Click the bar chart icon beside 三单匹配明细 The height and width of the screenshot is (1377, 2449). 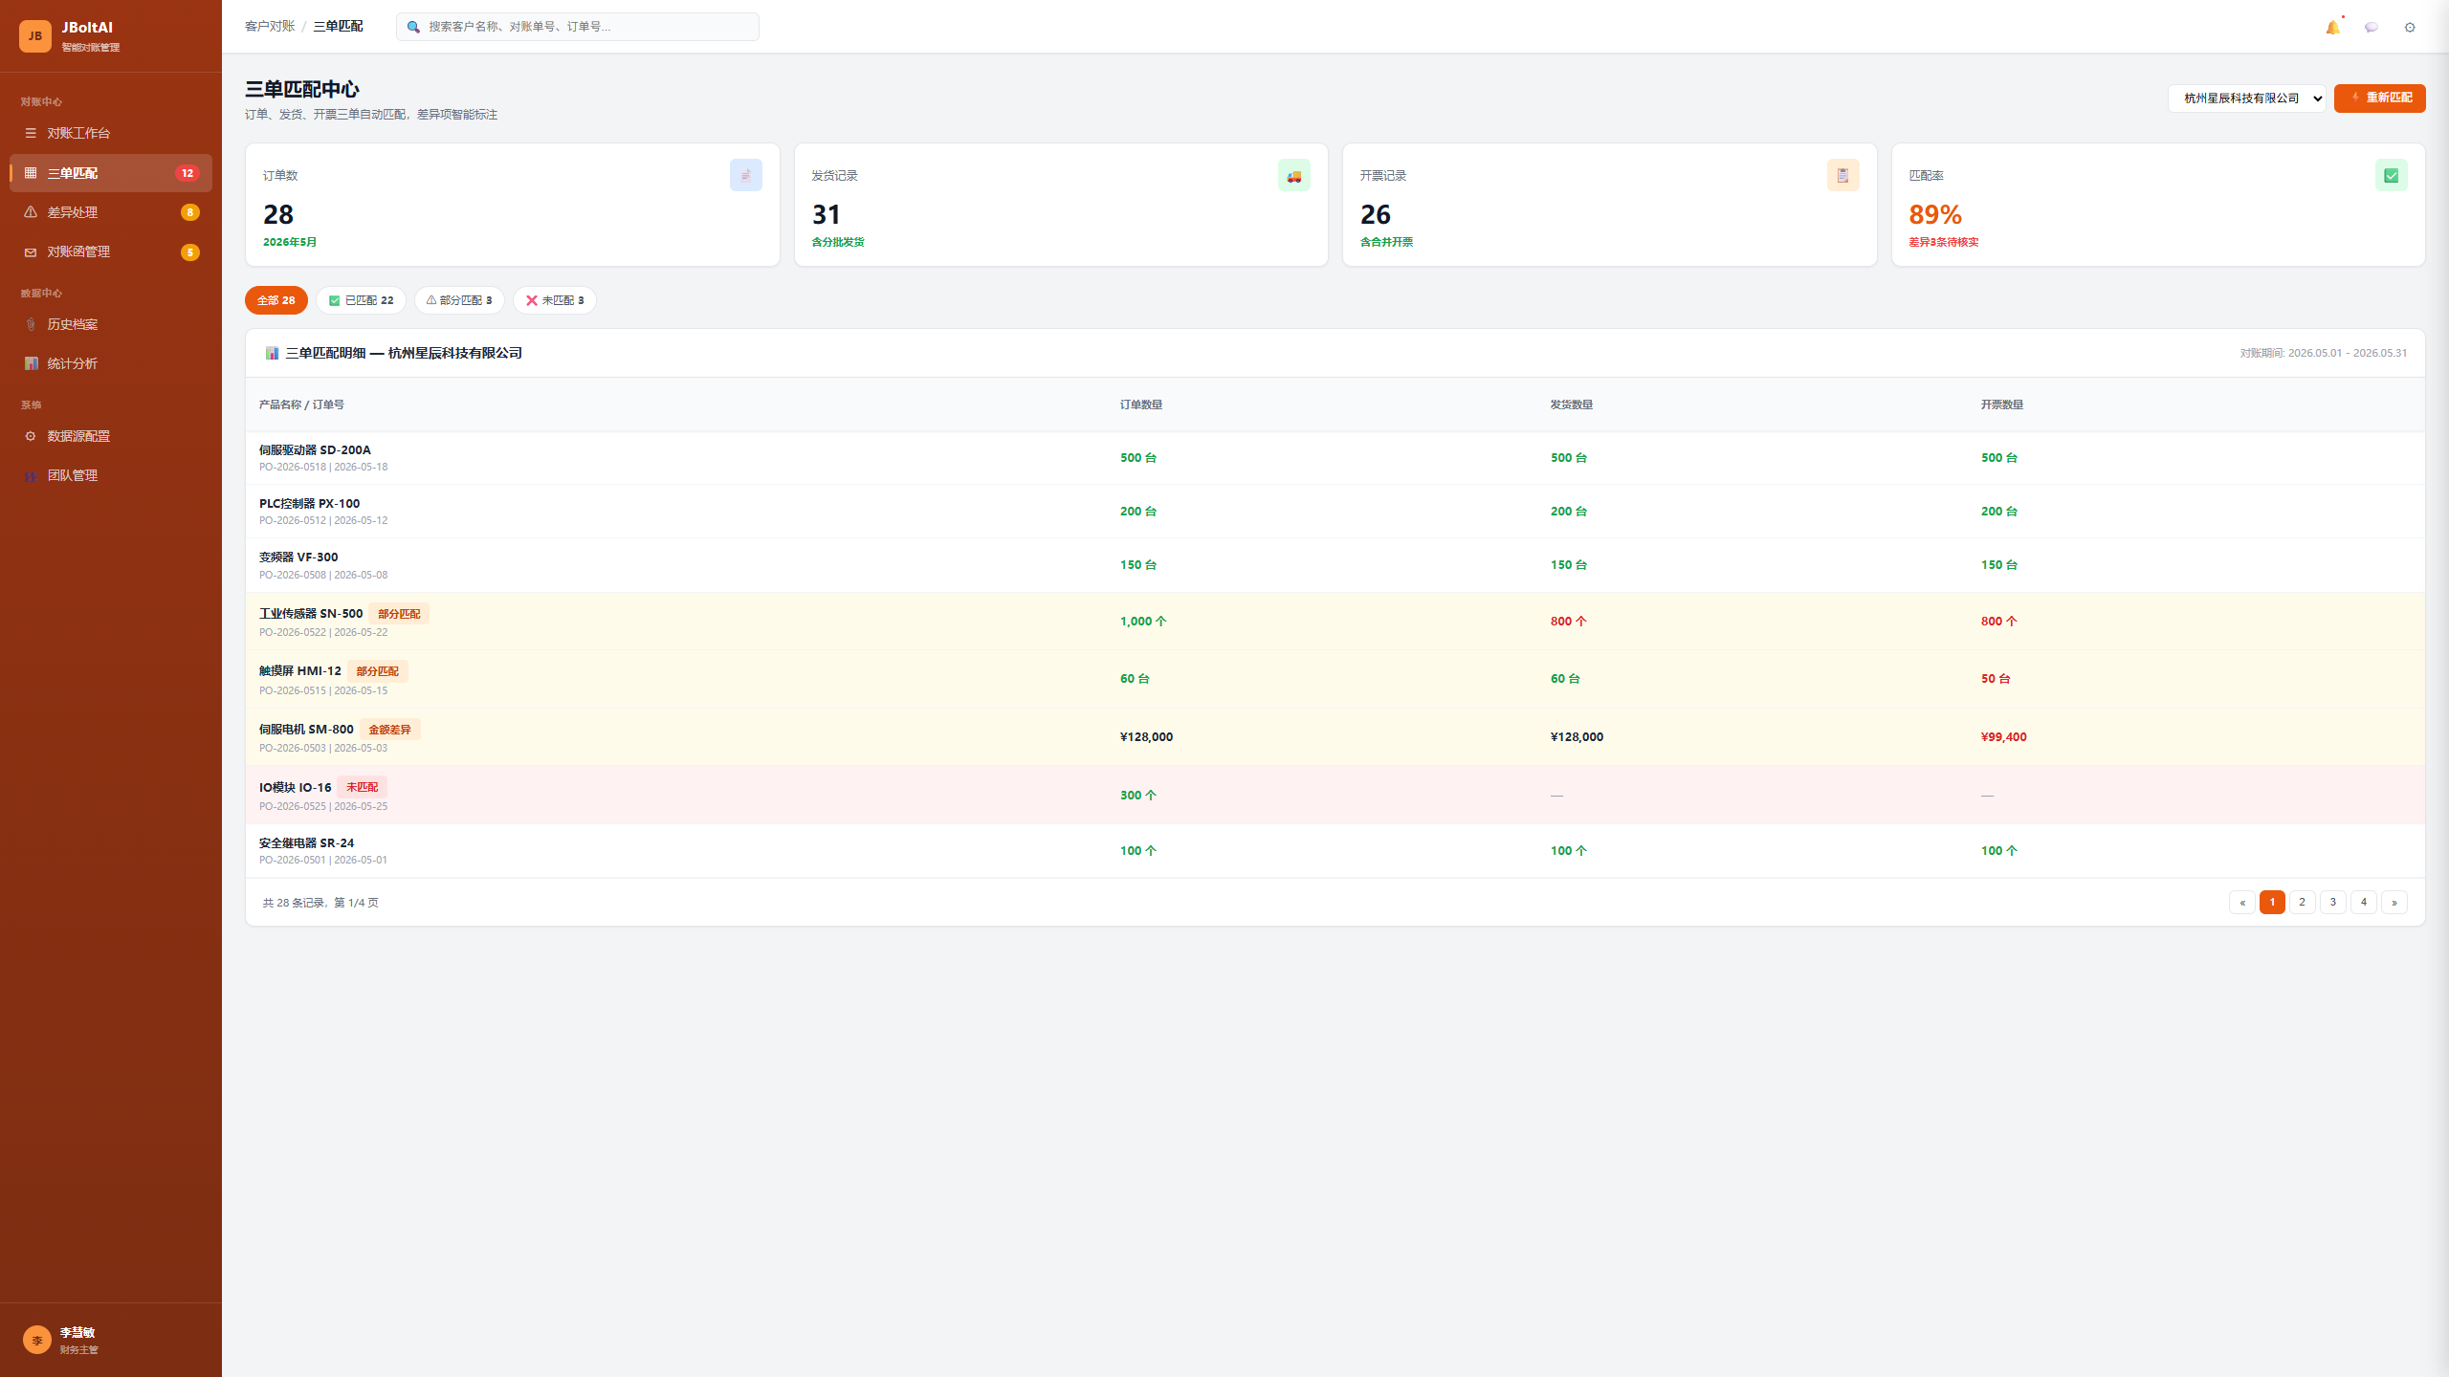[x=272, y=353]
